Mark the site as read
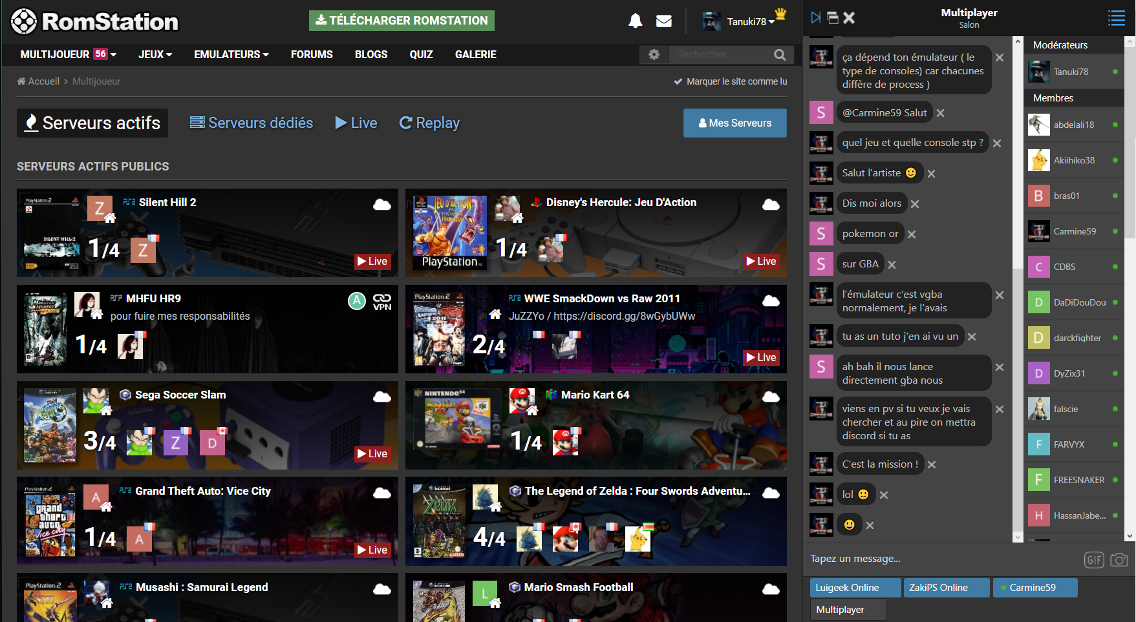Screen dimensions: 1136x622 pyautogui.click(x=731, y=81)
